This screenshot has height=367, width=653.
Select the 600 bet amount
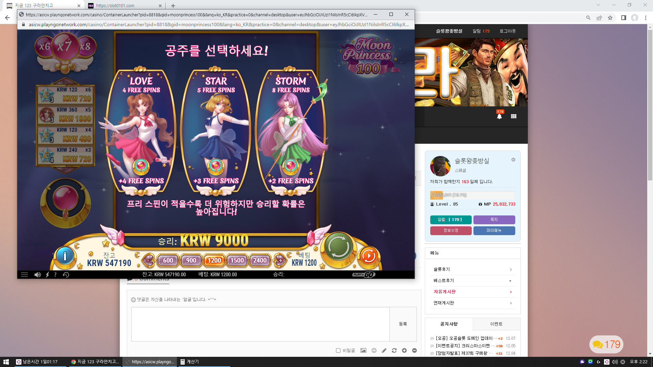point(168,260)
